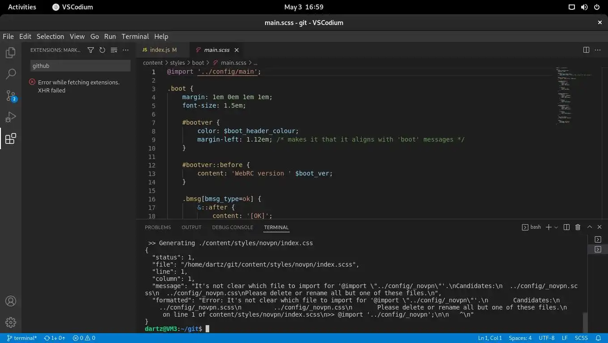Select the second terminal instance in side list
This screenshot has width=608, height=343.
click(x=598, y=249)
